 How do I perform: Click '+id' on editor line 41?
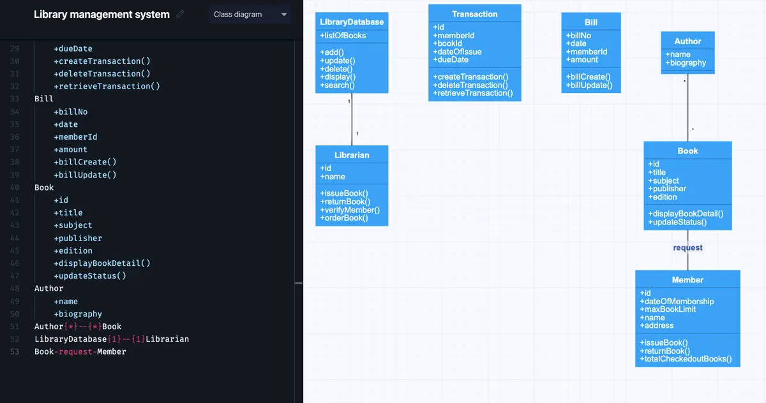[61, 200]
